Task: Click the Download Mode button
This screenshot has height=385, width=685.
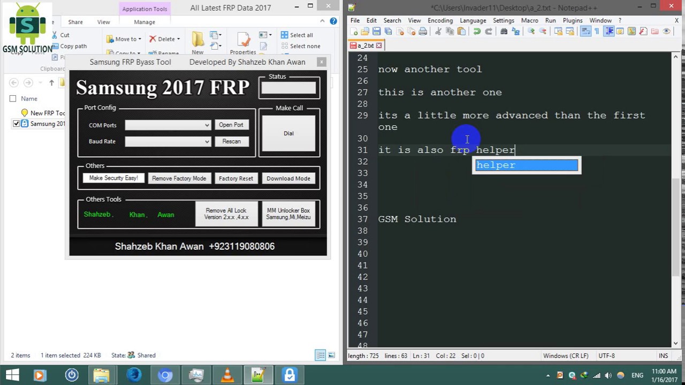Action: pyautogui.click(x=288, y=179)
